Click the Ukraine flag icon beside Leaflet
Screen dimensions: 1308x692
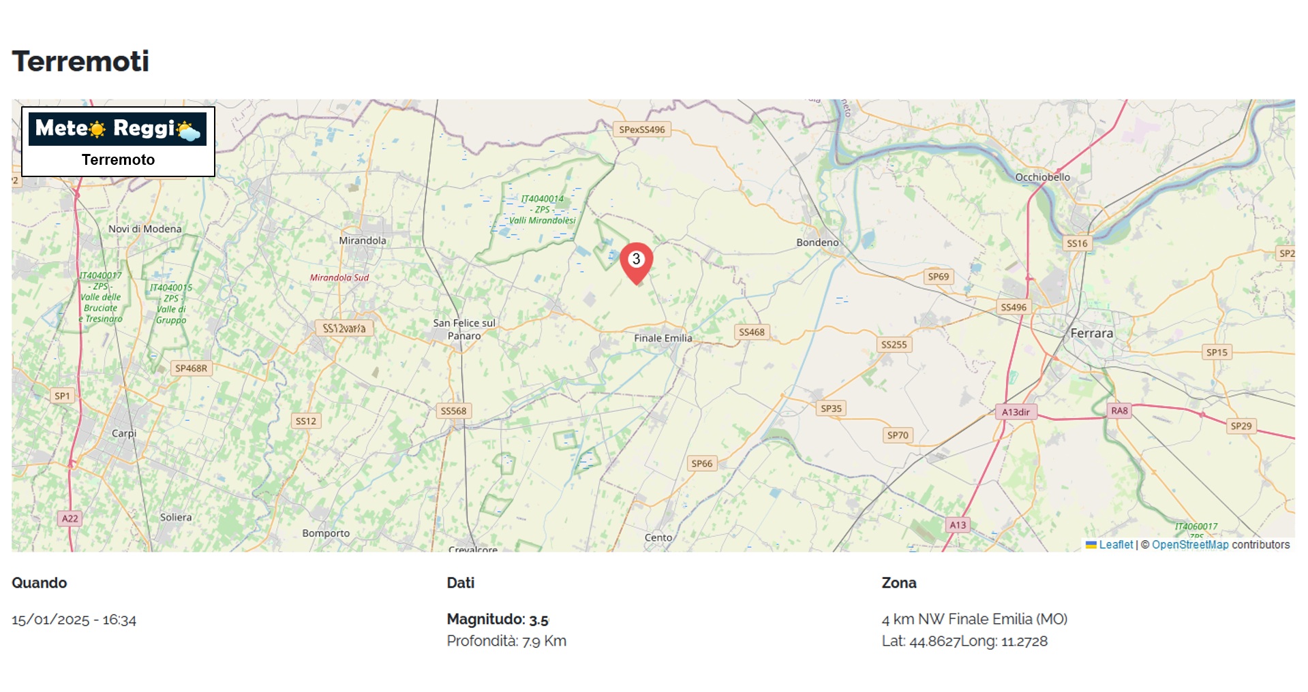1091,545
